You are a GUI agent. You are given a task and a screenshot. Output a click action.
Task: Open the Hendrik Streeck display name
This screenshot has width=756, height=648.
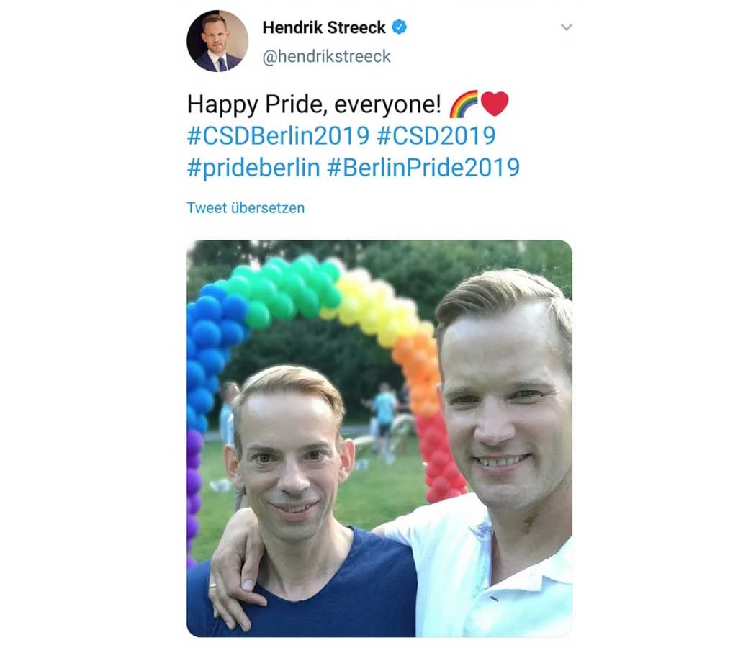tap(324, 27)
